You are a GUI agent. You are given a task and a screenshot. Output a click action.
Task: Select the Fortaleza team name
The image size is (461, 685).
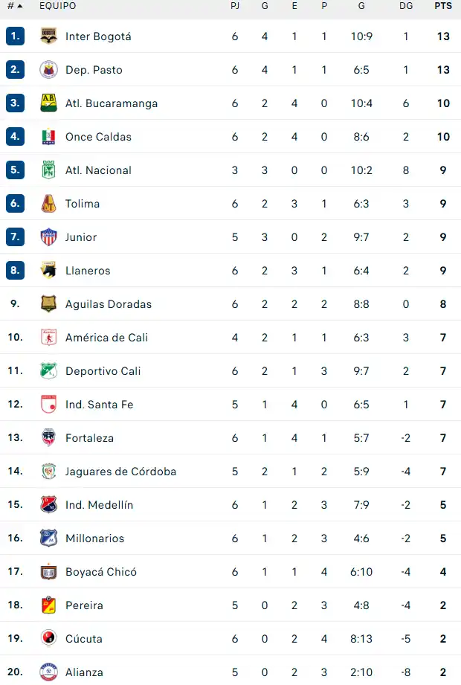89,438
